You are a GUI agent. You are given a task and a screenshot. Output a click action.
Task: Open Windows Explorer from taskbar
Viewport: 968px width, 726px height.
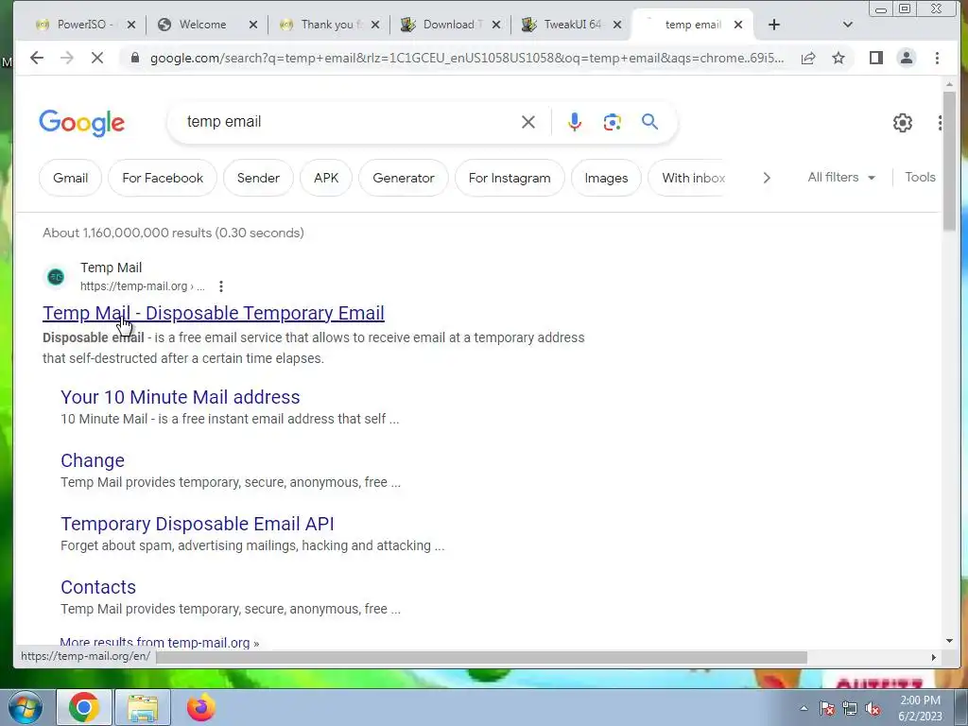[143, 707]
